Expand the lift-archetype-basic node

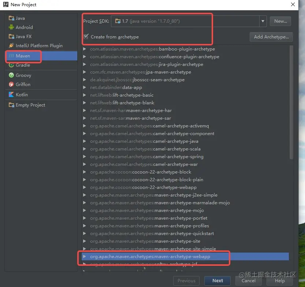pyautogui.click(x=85, y=95)
